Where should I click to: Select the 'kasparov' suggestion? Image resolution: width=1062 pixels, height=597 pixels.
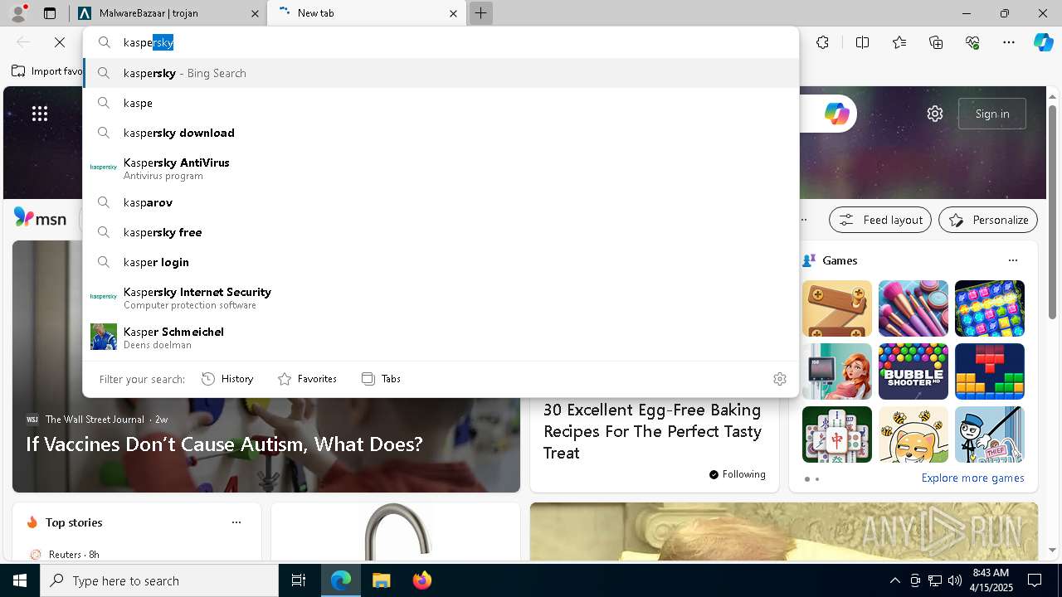click(x=441, y=202)
